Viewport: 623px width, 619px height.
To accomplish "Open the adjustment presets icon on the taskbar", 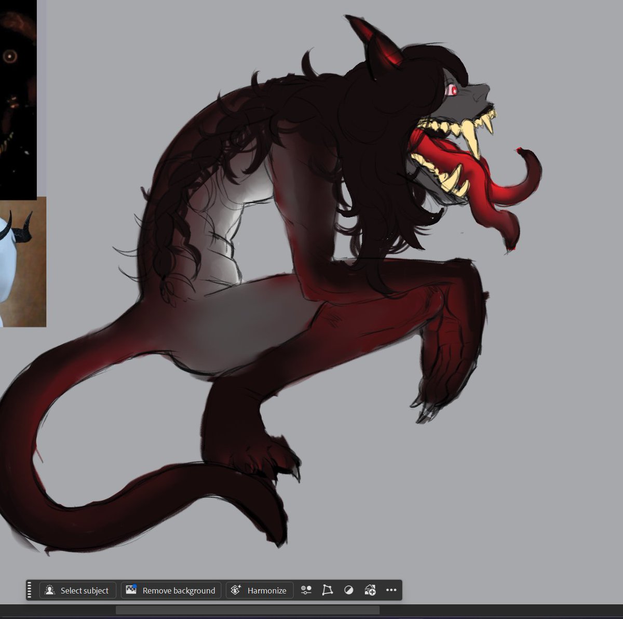I will click(306, 590).
